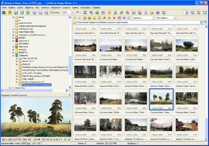Image resolution: width=209 pixels, height=146 pixels.
Task: Click the Zoom In plus icon
Action: click(x=34, y=13)
